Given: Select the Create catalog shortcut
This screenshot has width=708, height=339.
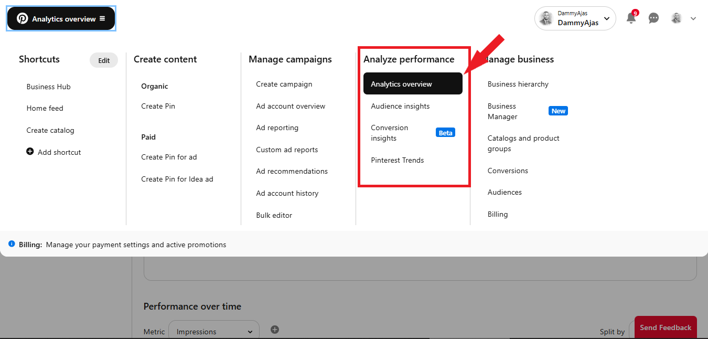Looking at the screenshot, I should tap(50, 130).
